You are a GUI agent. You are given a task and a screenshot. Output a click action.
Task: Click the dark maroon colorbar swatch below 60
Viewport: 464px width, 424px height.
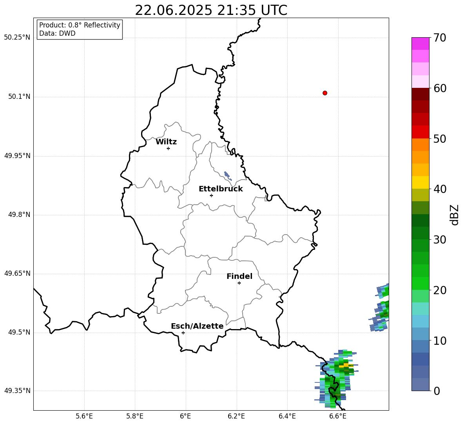coord(420,94)
